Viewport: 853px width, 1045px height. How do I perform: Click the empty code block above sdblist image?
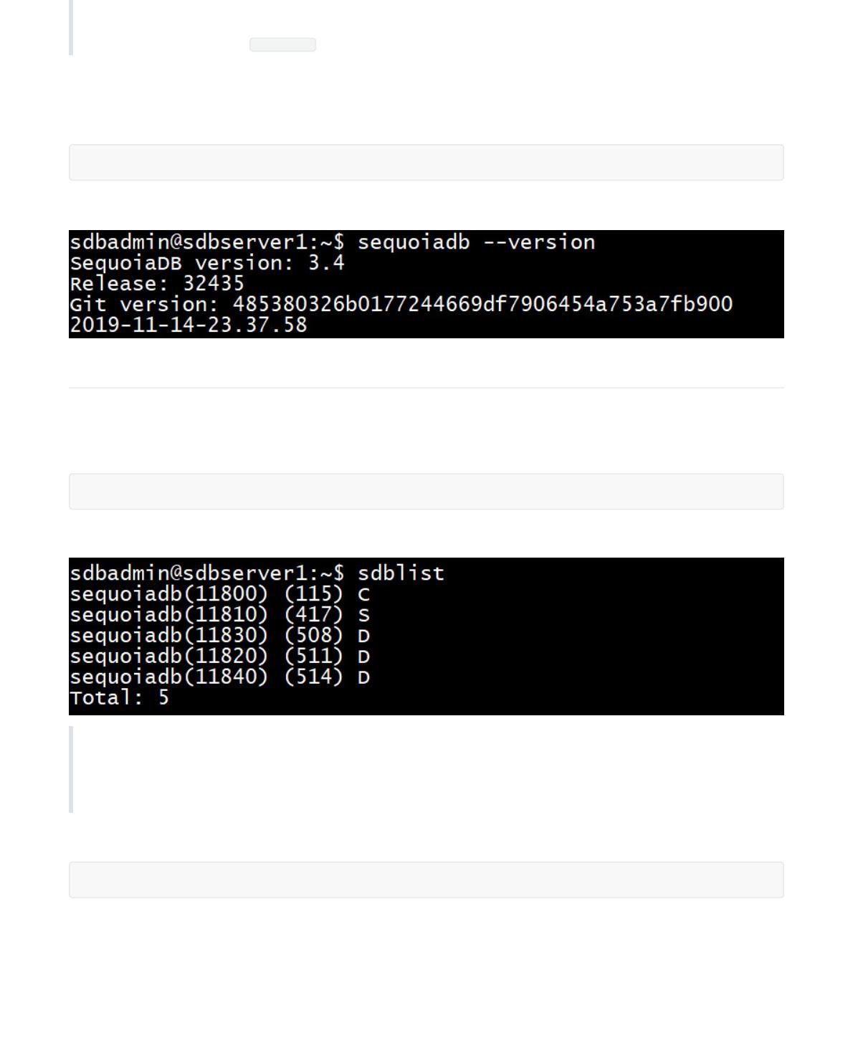426,491
